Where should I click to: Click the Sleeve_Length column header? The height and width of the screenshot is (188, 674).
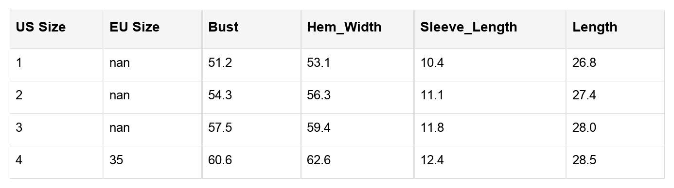click(490, 29)
